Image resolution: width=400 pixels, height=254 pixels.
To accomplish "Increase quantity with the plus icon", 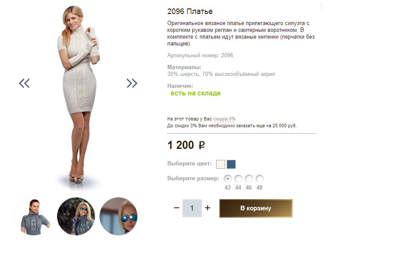I will [208, 208].
